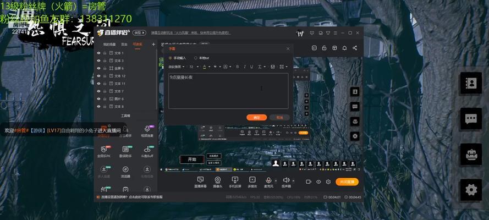This screenshot has width=489, height=220.
Task: Add a new scene with plus
Action: tap(153, 44)
